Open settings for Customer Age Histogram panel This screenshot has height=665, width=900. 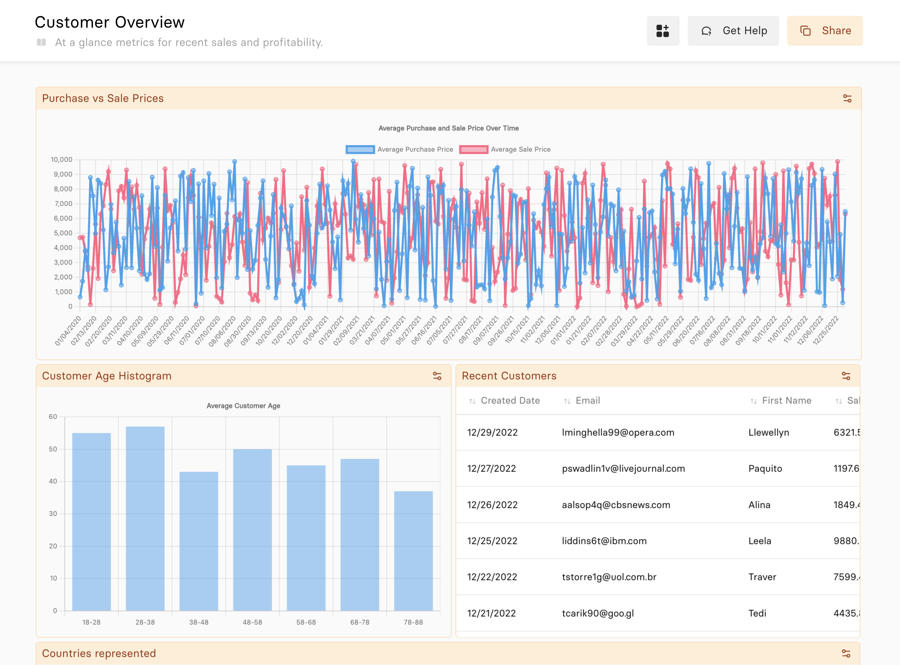coord(437,376)
